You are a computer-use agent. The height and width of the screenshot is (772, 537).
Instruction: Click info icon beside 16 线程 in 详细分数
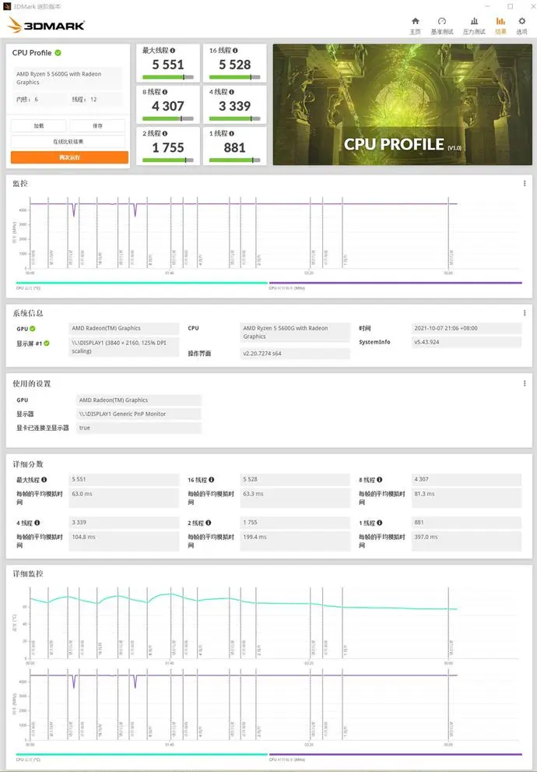point(212,480)
